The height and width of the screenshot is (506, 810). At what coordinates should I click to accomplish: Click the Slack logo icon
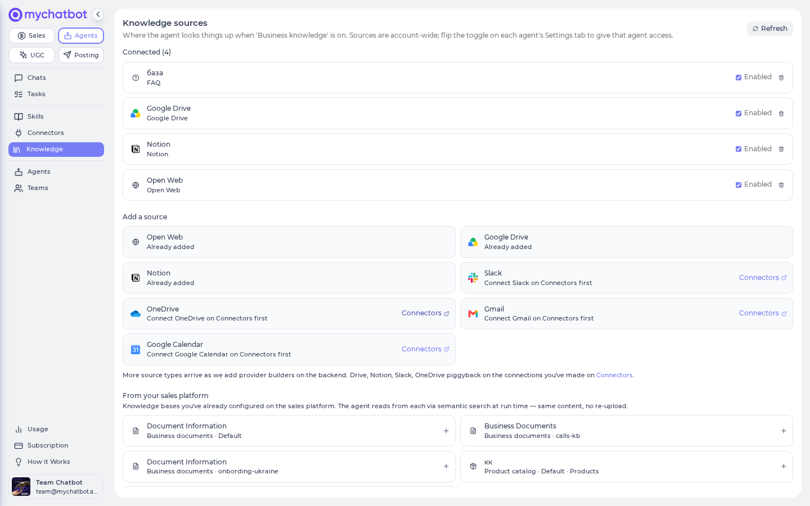click(x=473, y=278)
